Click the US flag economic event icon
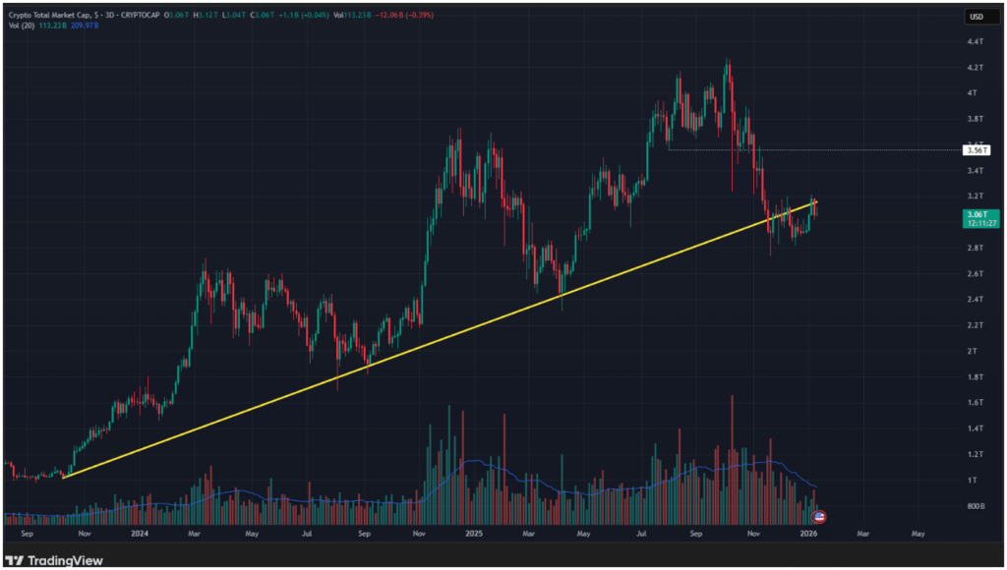Screen dimensions: 1007x570 coord(819,515)
